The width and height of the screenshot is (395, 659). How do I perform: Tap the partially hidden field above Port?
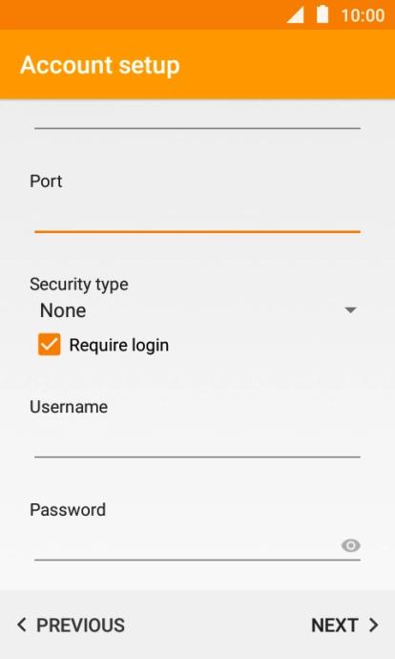click(x=197, y=117)
